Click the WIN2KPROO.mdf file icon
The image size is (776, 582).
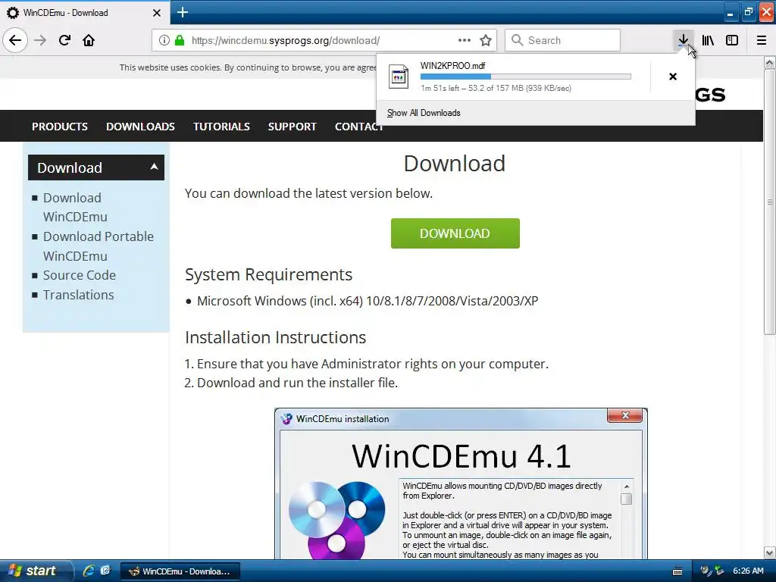[x=399, y=77]
